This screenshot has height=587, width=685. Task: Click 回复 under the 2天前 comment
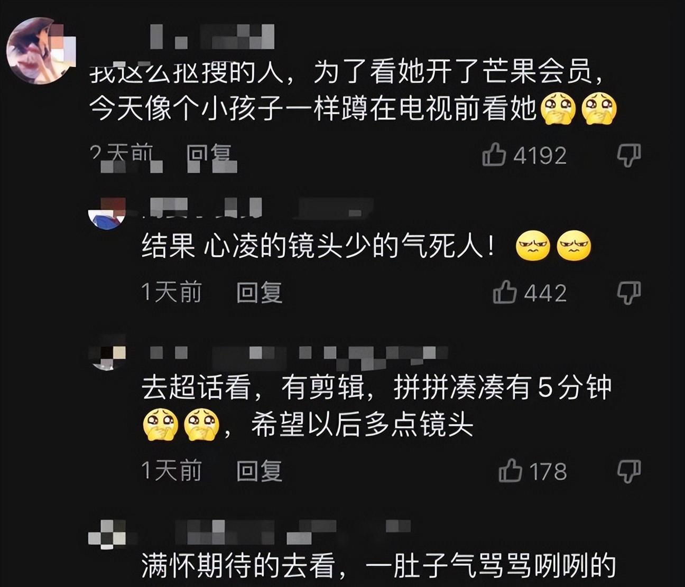pos(210,155)
